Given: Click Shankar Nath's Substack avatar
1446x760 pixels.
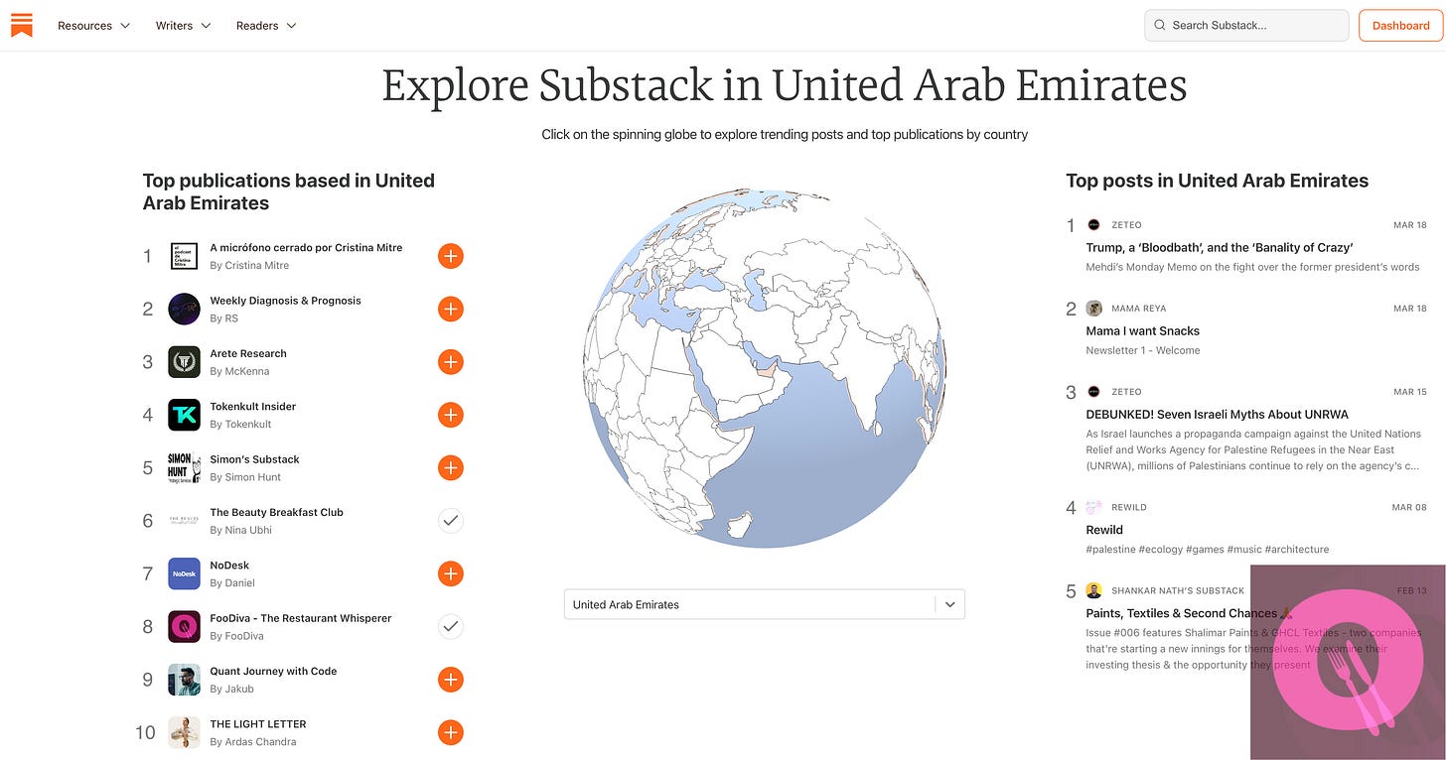Looking at the screenshot, I should point(1093,590).
